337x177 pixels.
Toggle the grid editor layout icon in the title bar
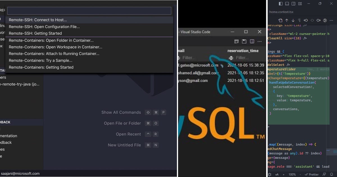tap(300, 4)
